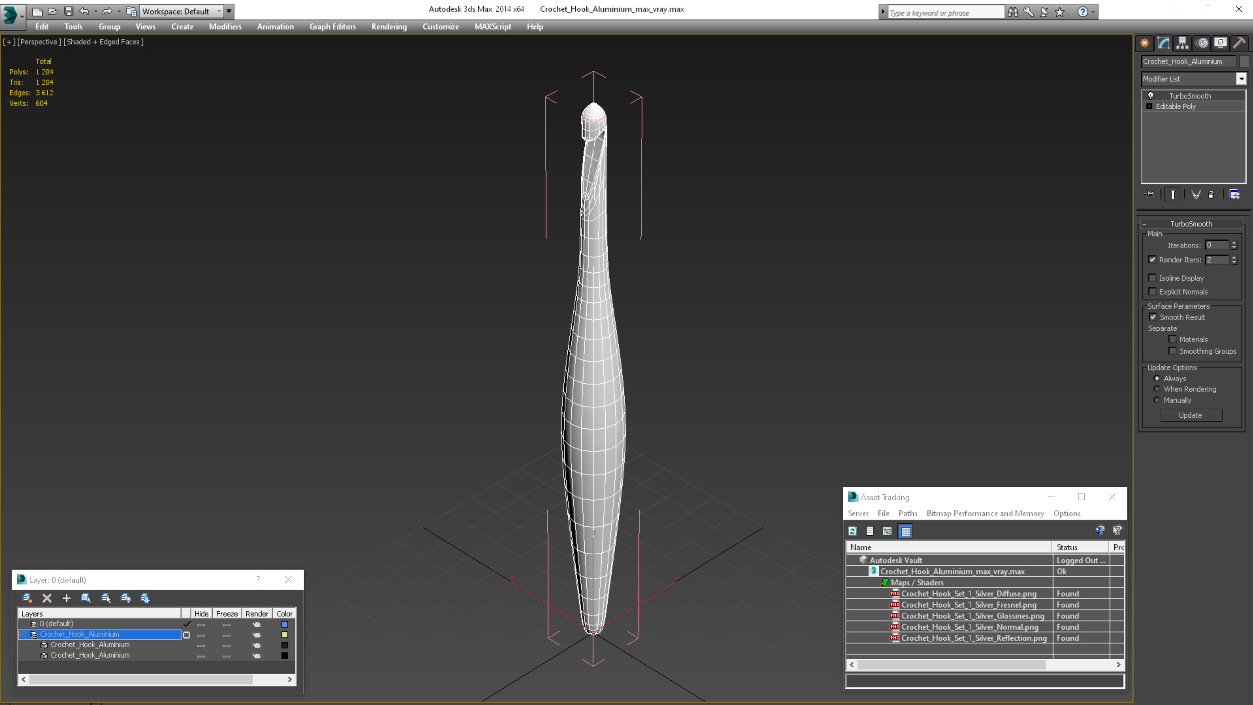Open the MAXScript menu

pyautogui.click(x=493, y=27)
